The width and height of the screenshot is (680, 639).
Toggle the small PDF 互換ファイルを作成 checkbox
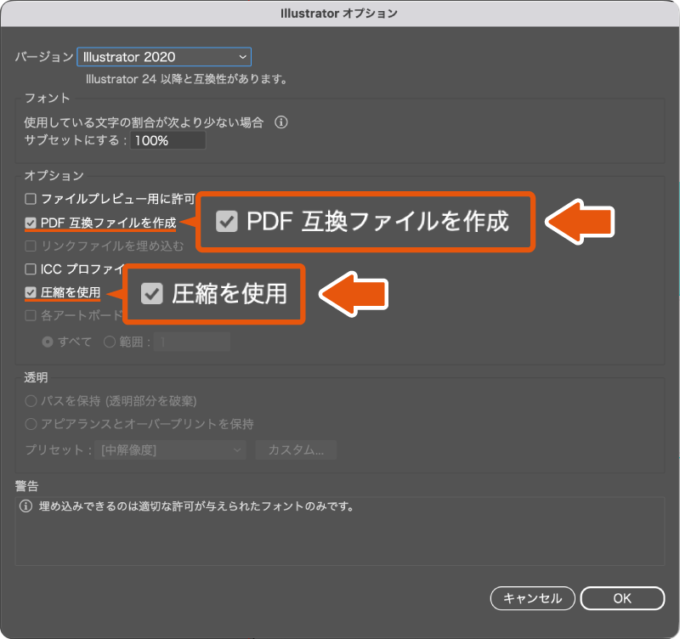coord(31,223)
